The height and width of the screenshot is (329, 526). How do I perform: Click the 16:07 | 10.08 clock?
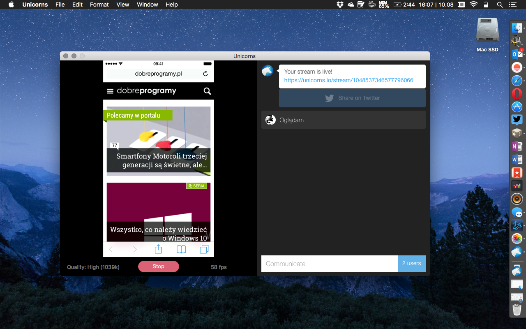coord(436,5)
